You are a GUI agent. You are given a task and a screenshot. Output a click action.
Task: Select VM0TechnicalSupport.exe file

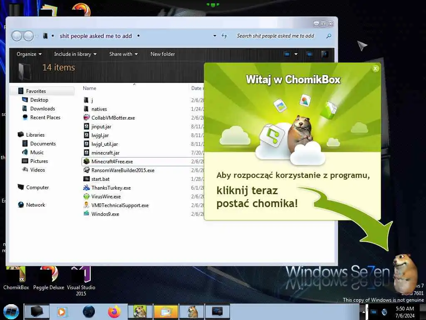tap(120, 205)
